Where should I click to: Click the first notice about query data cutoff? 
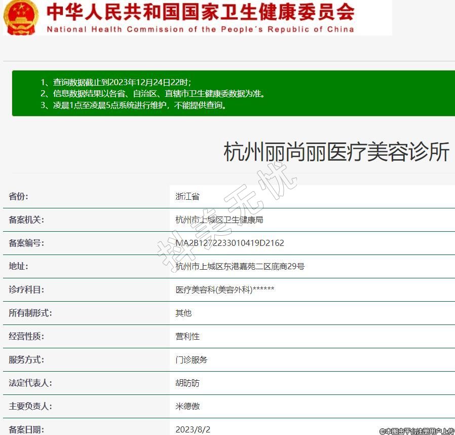tap(116, 82)
